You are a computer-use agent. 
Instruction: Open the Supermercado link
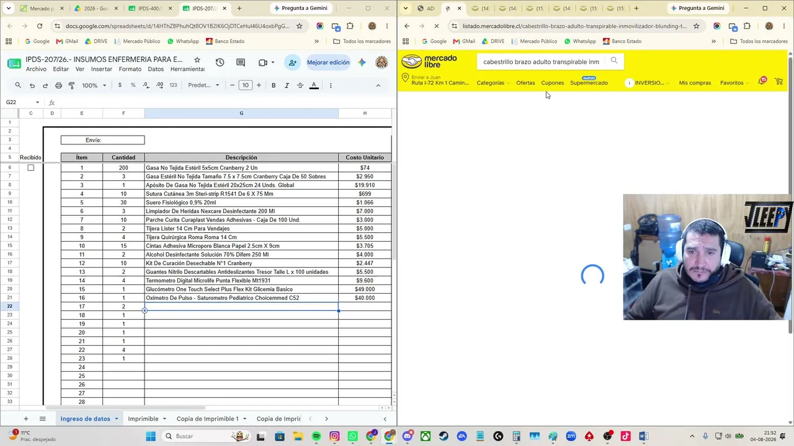pos(589,83)
